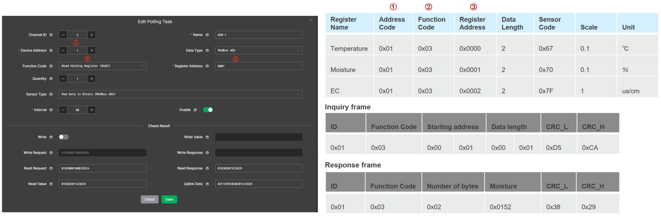The height and width of the screenshot is (220, 661).
Task: Click info icon next to Sensor Type
Action: pos(51,94)
